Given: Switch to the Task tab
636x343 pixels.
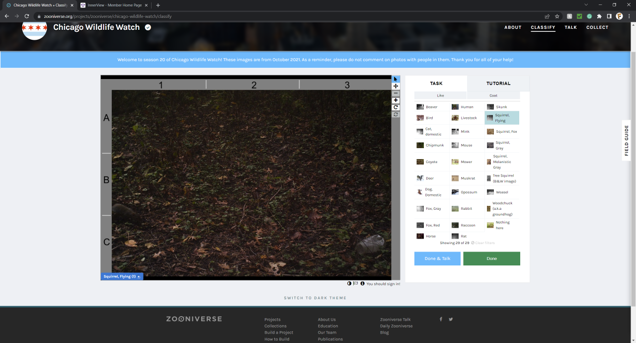Looking at the screenshot, I should tap(436, 84).
